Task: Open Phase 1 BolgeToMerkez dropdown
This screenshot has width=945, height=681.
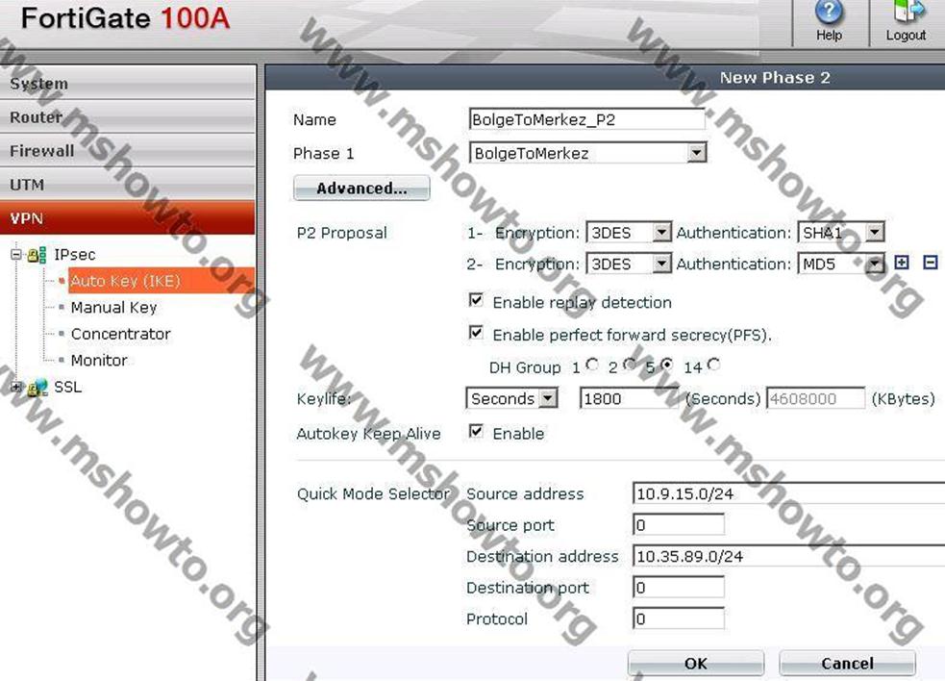Action: click(x=587, y=153)
